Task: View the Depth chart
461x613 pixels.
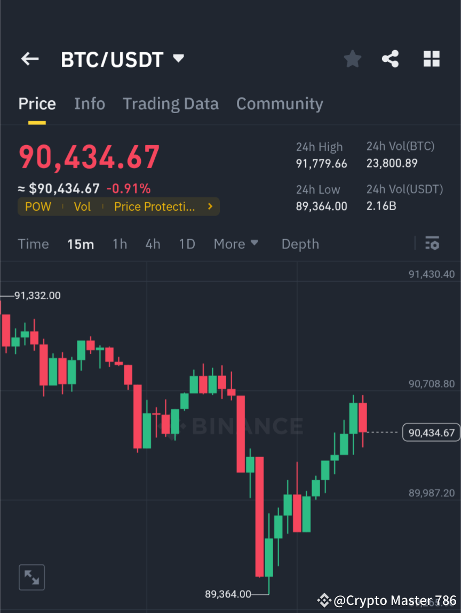Action: [300, 244]
